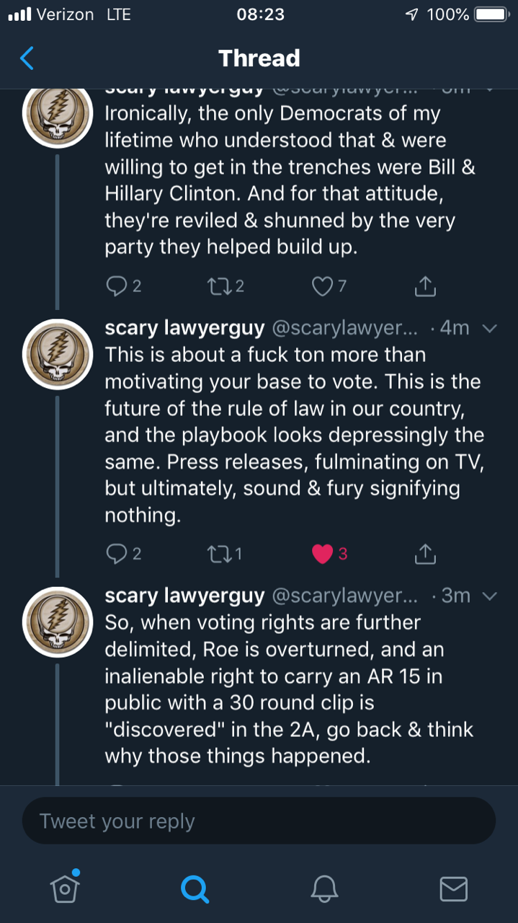
Task: Go to the Home tab
Action: [x=65, y=888]
